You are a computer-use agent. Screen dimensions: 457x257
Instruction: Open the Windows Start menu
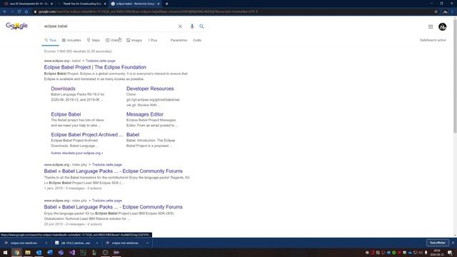point(5,252)
